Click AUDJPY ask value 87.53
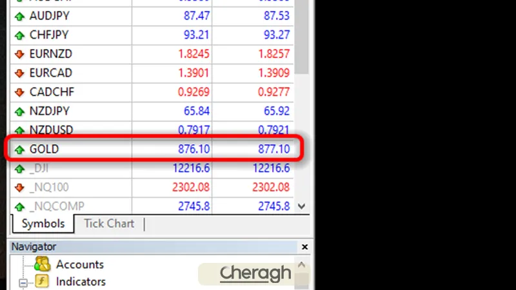The width and height of the screenshot is (516, 290). pyautogui.click(x=277, y=15)
